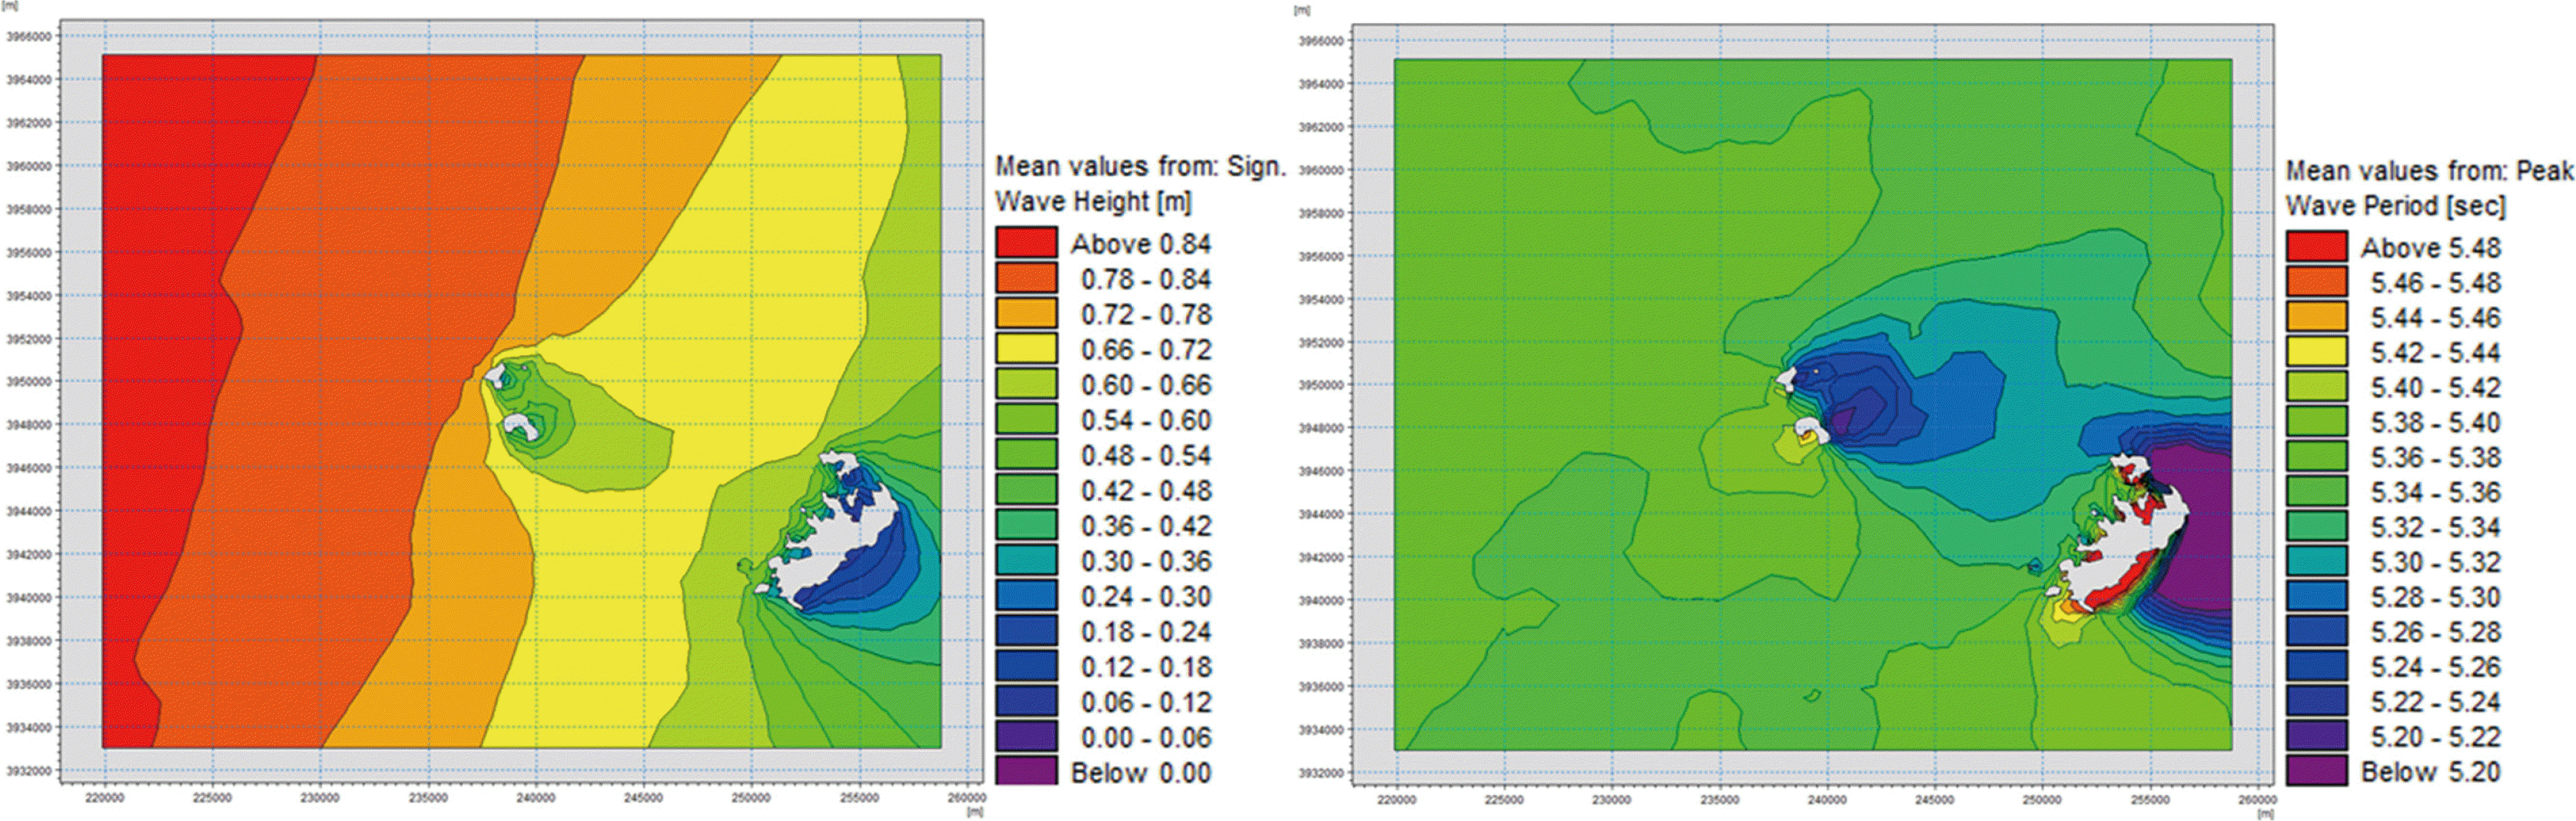This screenshot has height=821, width=2576.
Task: Pick the orange 0.72 - 0.78 legend swatch
Action: tap(1026, 314)
